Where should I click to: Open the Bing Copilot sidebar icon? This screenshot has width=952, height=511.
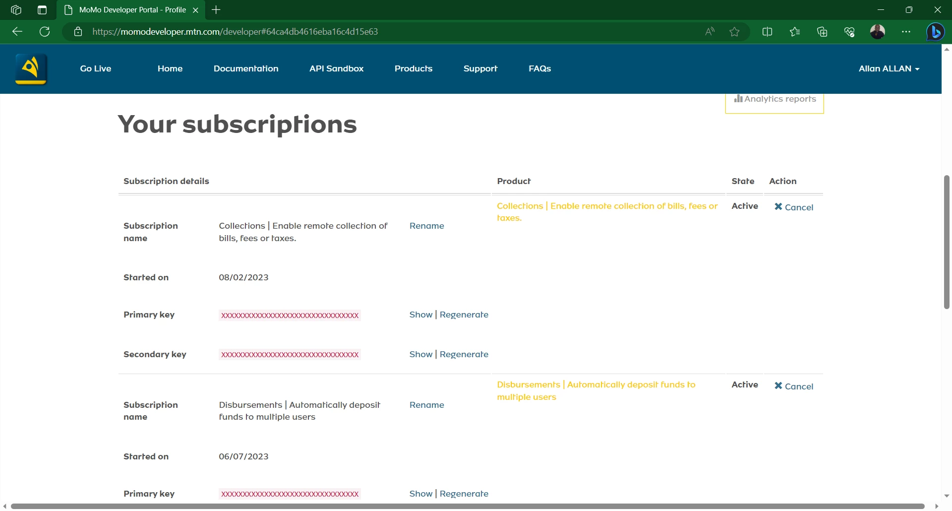pyautogui.click(x=935, y=32)
